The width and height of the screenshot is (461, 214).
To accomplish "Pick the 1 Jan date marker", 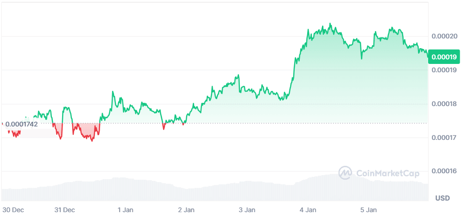I will tap(126, 209).
